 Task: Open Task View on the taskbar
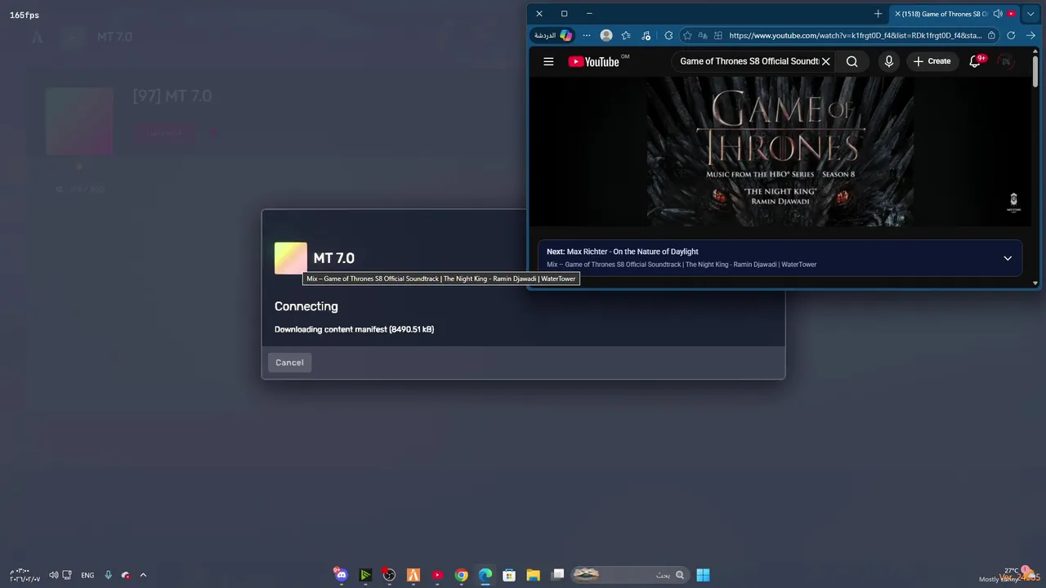pos(557,575)
